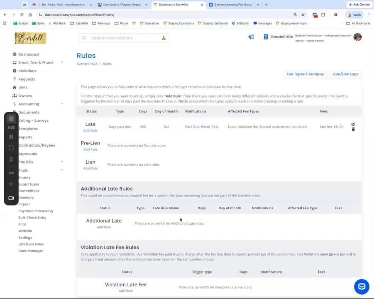374x299 pixels.
Task: Open announcements via megaphone icon
Action: 251,37
